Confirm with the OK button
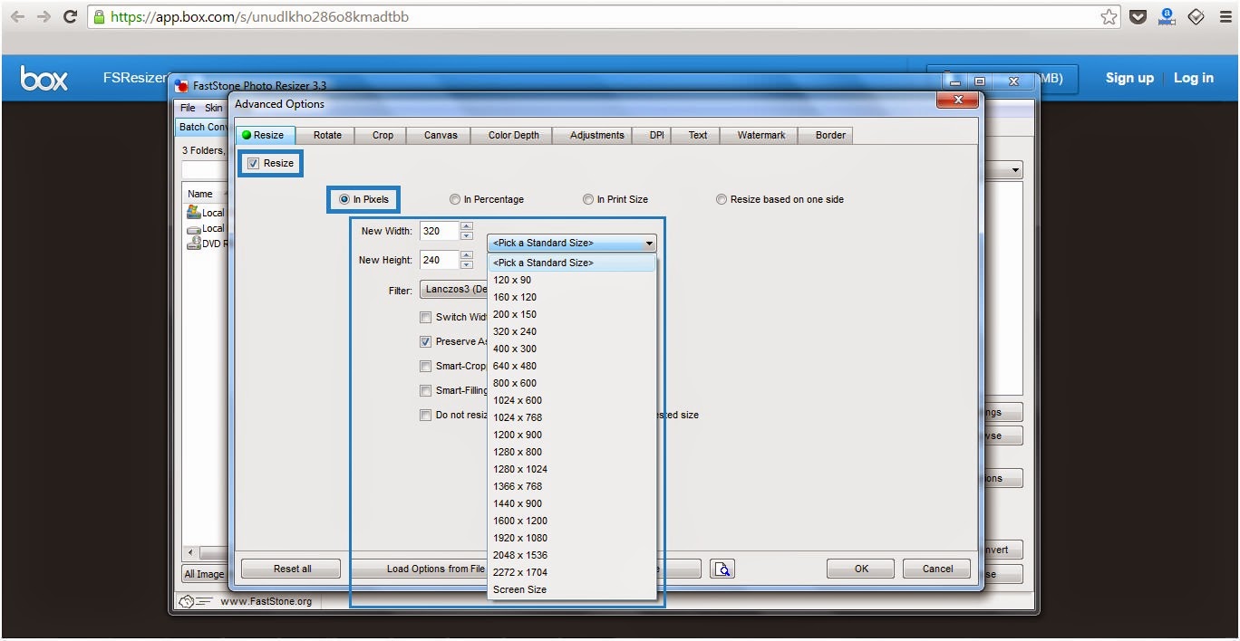Viewport: 1240px width, 641px height. (x=861, y=569)
